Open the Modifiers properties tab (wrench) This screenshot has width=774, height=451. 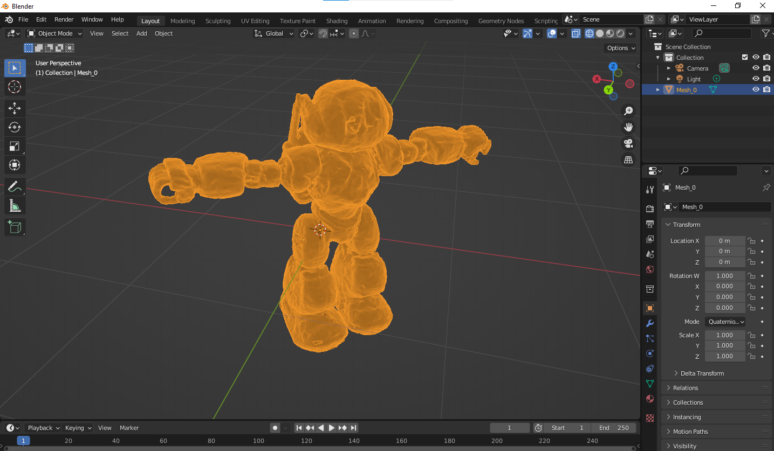tap(650, 323)
